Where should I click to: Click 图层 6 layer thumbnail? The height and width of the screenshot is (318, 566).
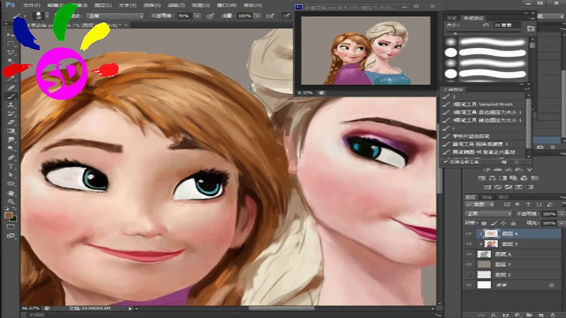click(491, 234)
